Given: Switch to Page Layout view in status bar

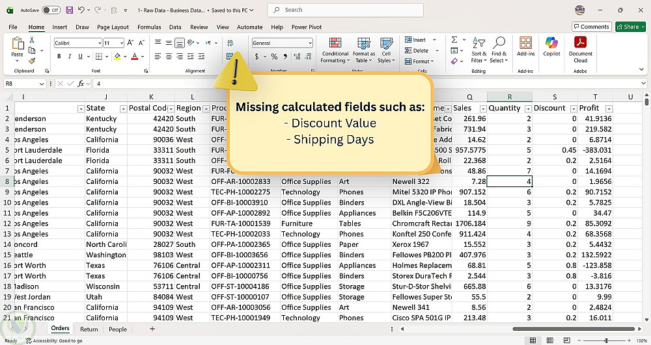Looking at the screenshot, I should click(549, 340).
